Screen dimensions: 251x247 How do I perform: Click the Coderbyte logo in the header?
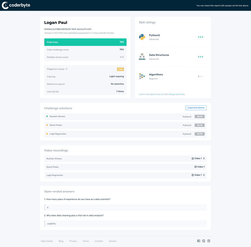16,5
